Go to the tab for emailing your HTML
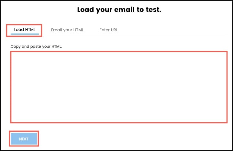The width and height of the screenshot is (233, 151). click(67, 30)
